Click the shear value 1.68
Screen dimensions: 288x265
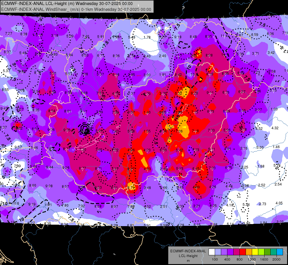coord(261,166)
